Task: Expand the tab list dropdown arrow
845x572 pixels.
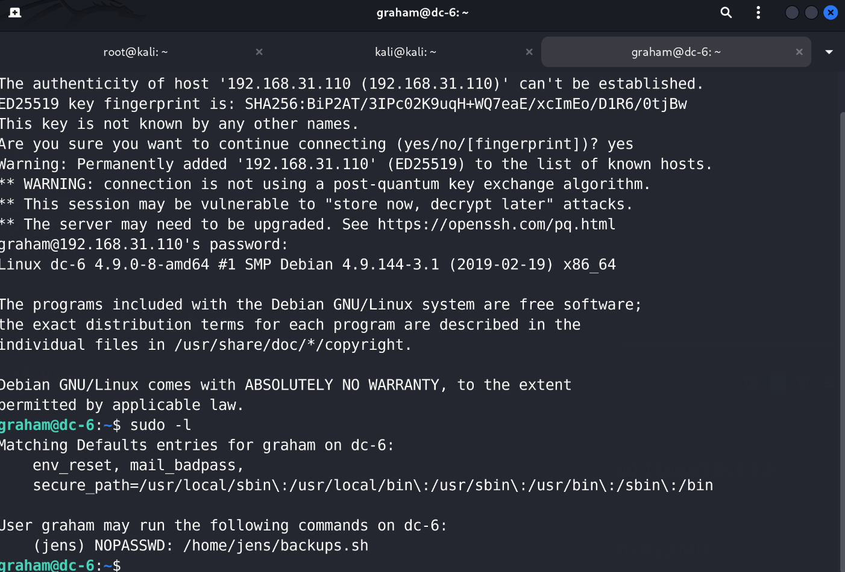Action: click(x=829, y=52)
